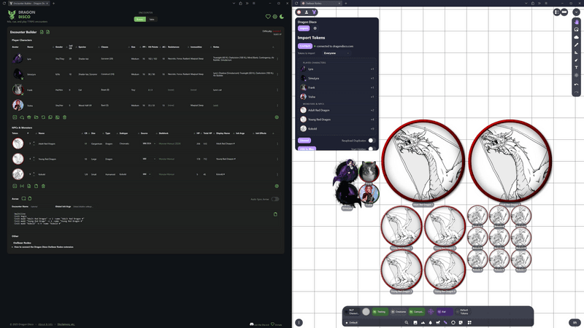Screen dimensions: 584x328
Task: Select the large Adult Red Dragon 1 token
Action: [x=423, y=161]
